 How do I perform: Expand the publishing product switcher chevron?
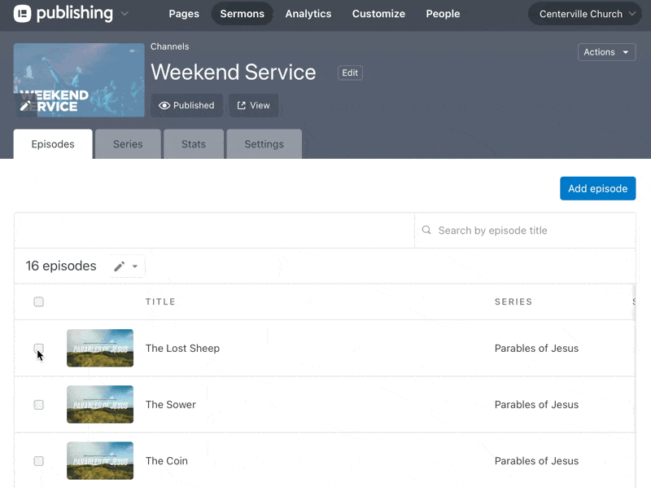125,14
